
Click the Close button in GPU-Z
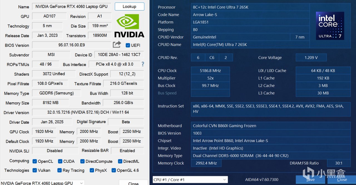coord(133,183)
